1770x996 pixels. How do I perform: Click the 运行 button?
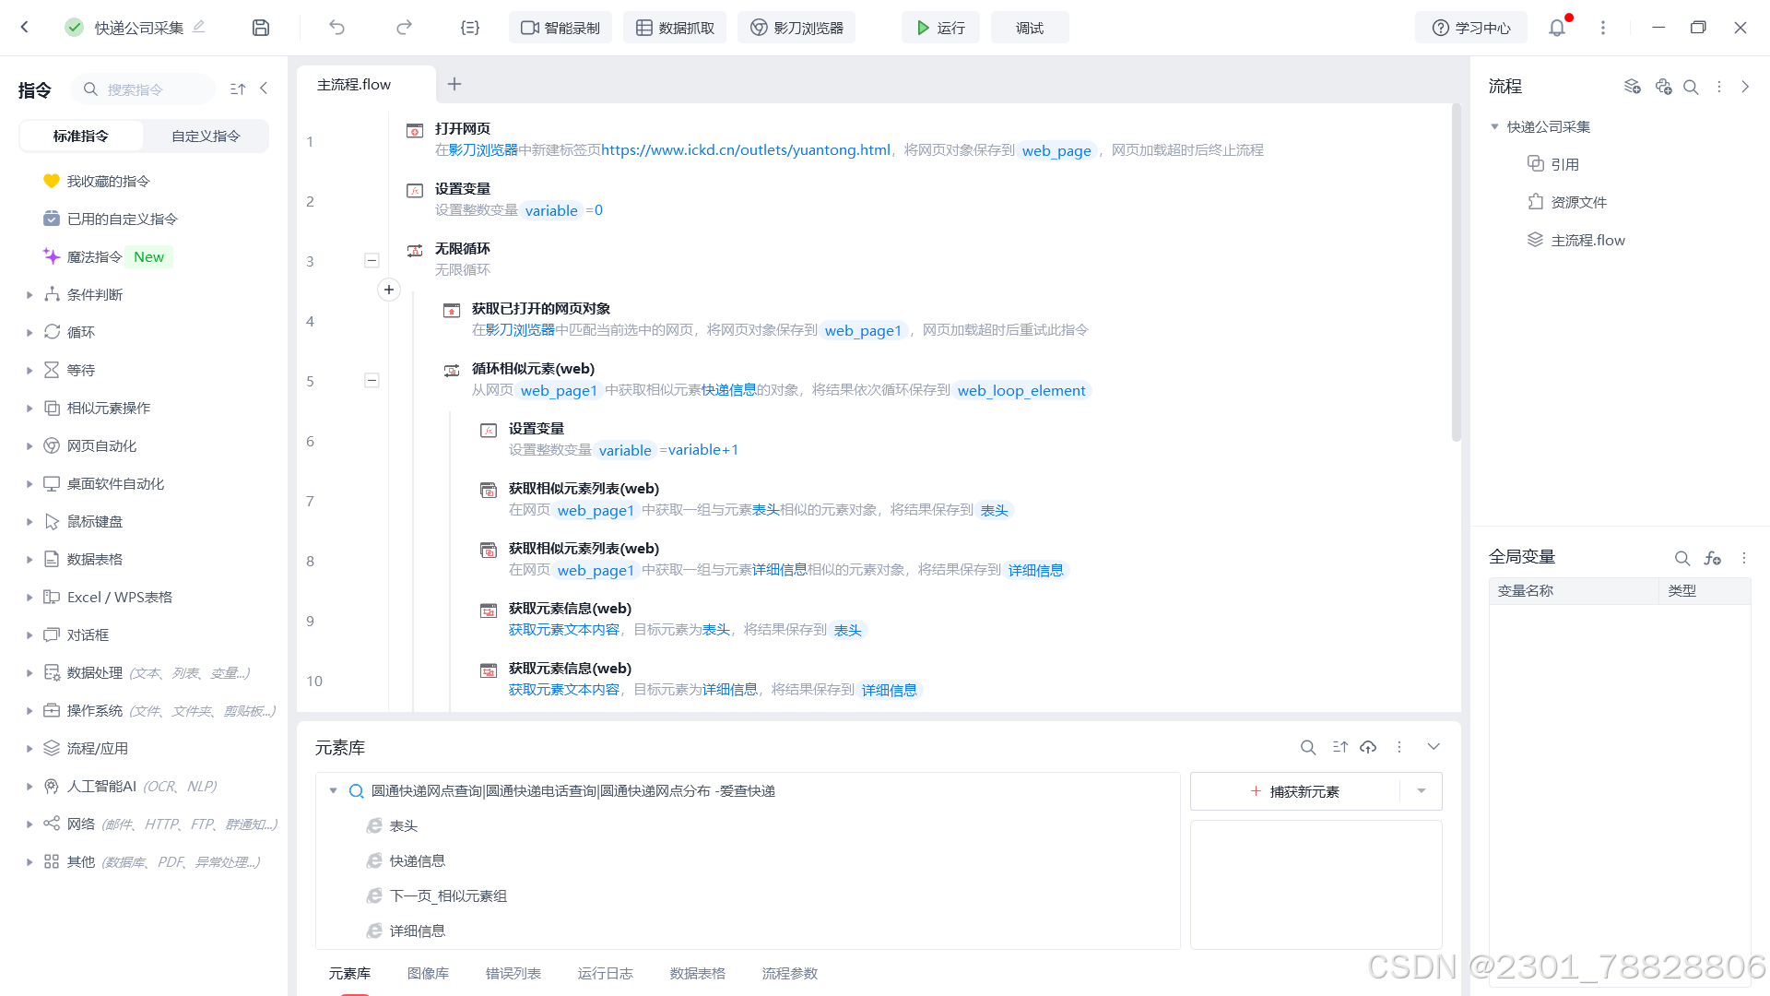coord(940,28)
